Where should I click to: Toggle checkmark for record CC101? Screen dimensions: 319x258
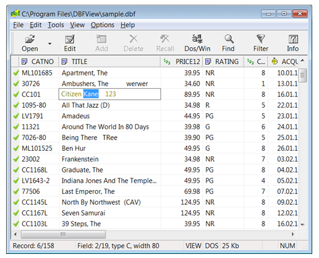16,94
